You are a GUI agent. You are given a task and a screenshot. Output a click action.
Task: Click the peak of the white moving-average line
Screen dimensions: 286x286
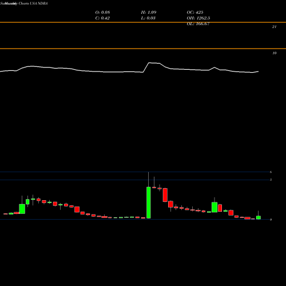149,62
